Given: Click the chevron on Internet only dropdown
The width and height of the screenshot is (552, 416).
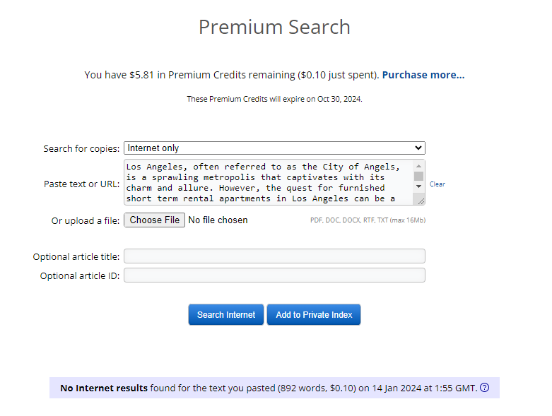Looking at the screenshot, I should (418, 148).
